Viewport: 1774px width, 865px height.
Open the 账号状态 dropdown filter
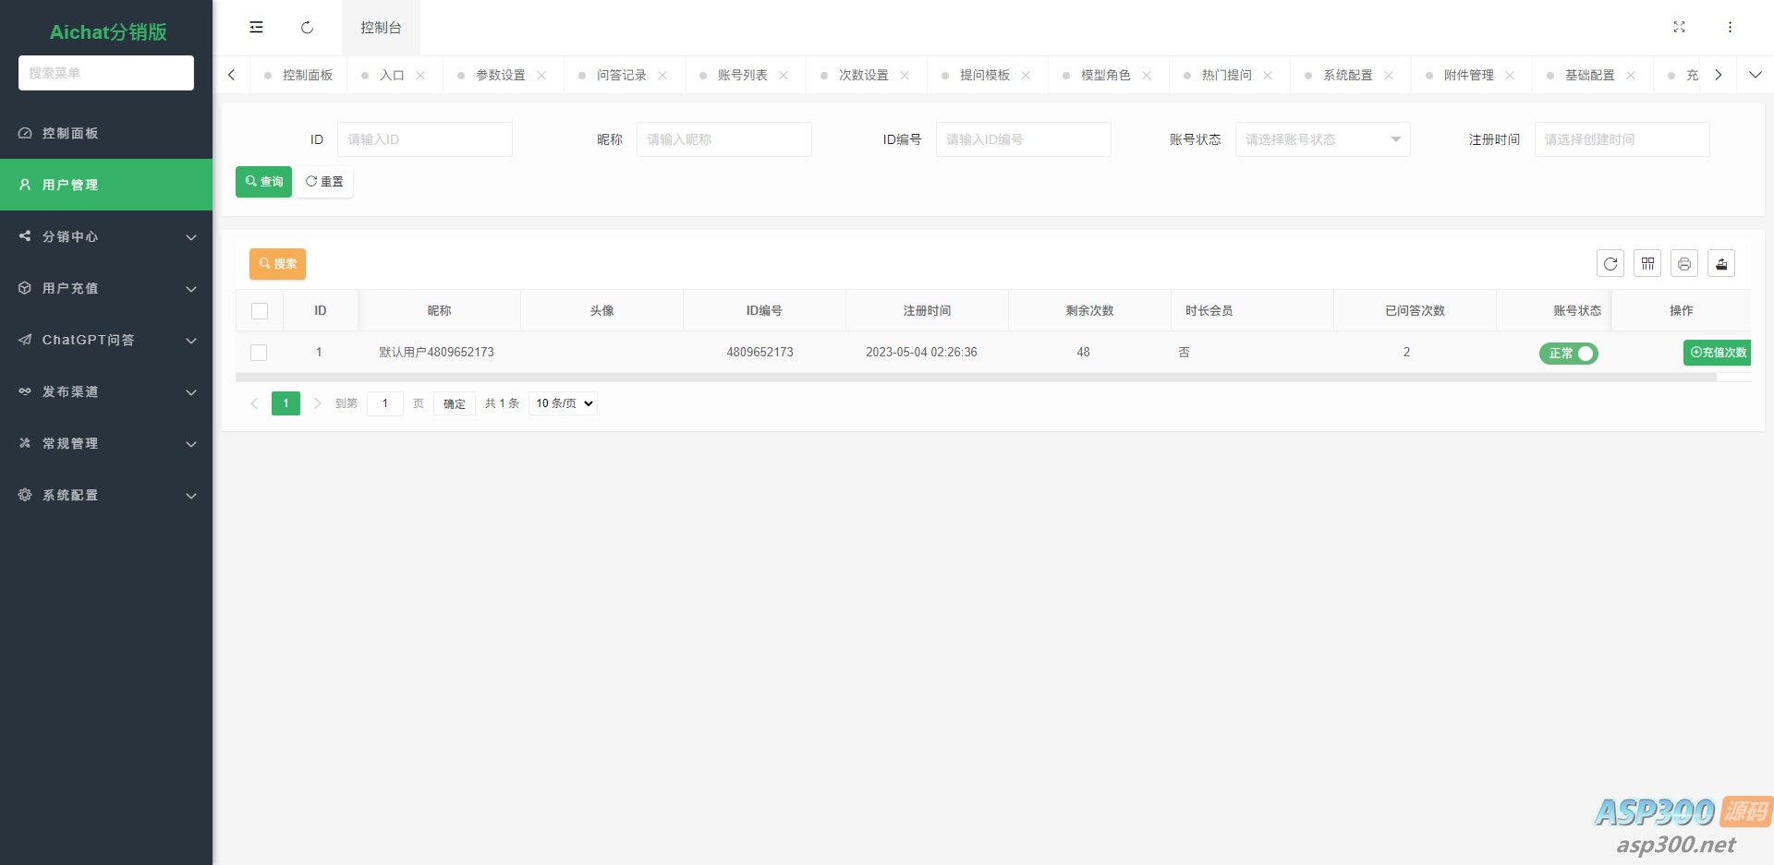click(1322, 139)
